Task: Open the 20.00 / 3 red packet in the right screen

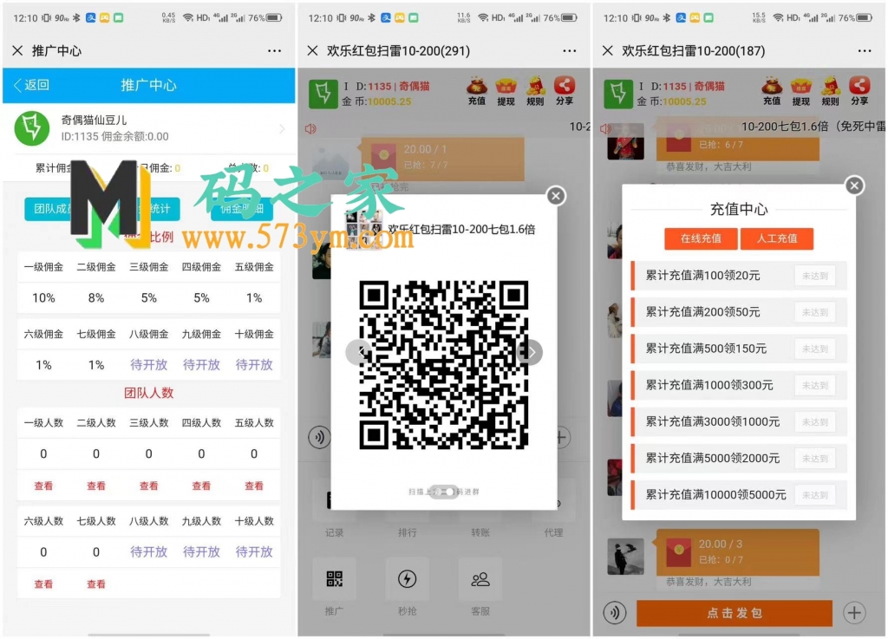Action: [x=738, y=552]
